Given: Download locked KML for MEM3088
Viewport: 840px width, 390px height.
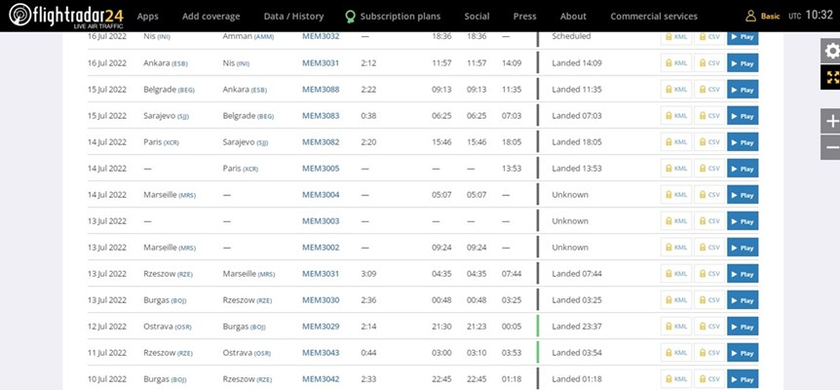Looking at the screenshot, I should pos(676,90).
